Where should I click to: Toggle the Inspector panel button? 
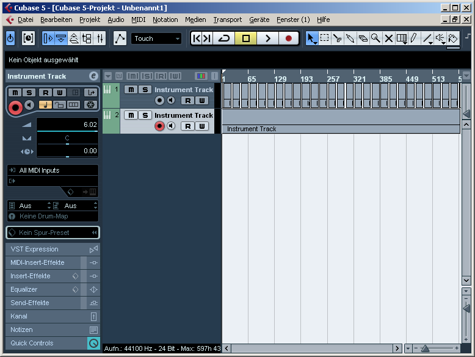48,38
